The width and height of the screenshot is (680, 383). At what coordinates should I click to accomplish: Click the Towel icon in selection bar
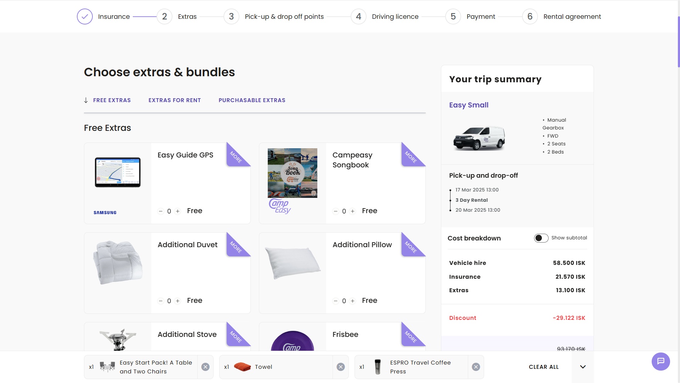pos(242,367)
